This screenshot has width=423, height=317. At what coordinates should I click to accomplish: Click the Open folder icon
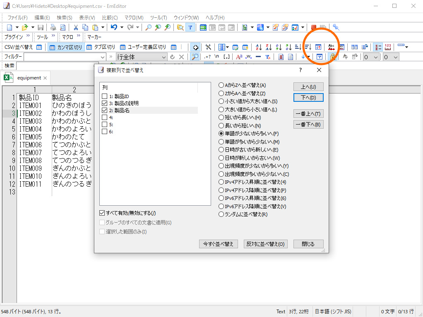(x=25, y=27)
